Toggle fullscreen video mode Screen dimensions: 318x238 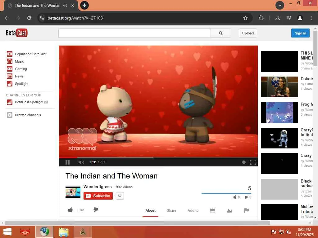[x=253, y=162]
